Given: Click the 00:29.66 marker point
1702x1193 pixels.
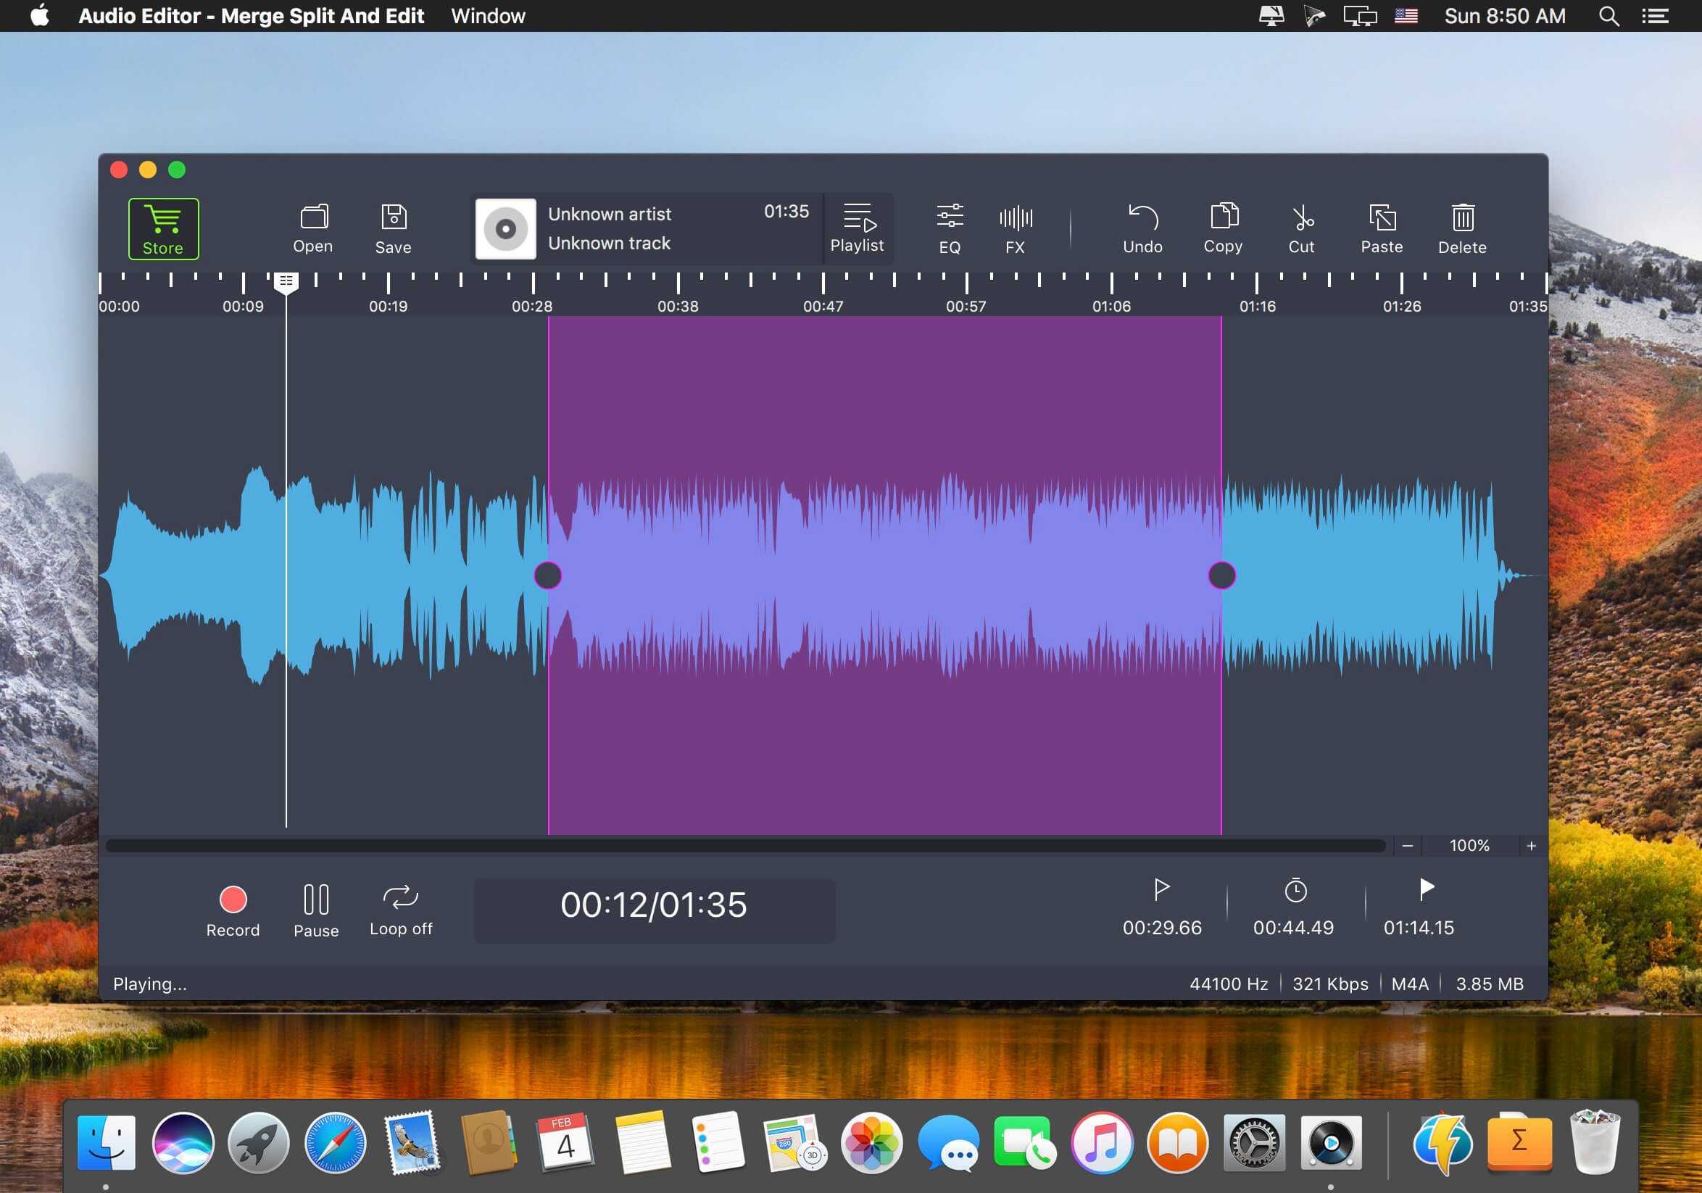Looking at the screenshot, I should coord(1160,905).
